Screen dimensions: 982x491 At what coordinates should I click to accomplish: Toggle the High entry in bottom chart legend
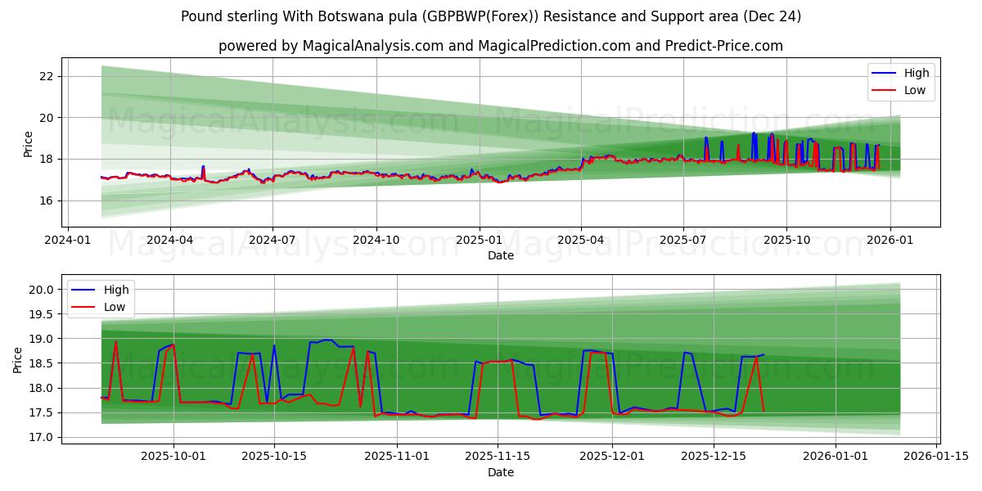tap(118, 289)
